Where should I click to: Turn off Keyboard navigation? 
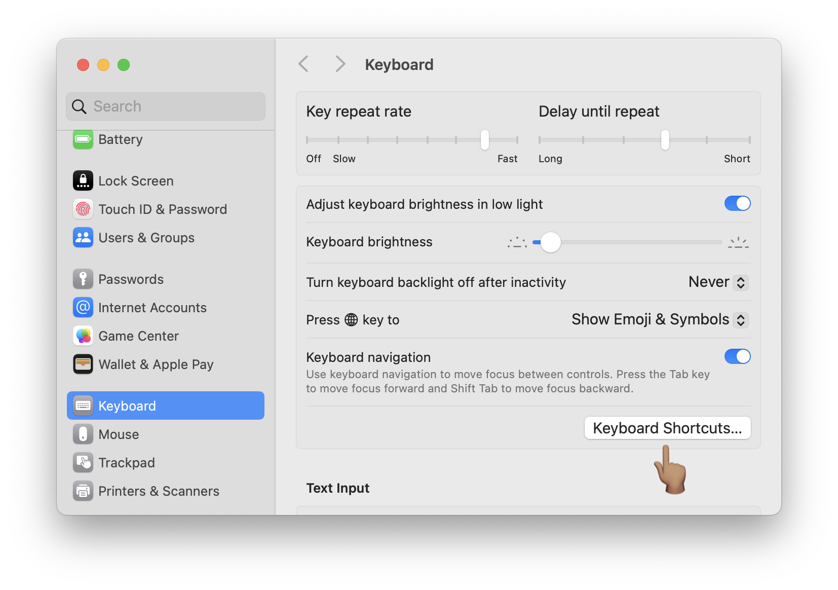[x=738, y=356]
